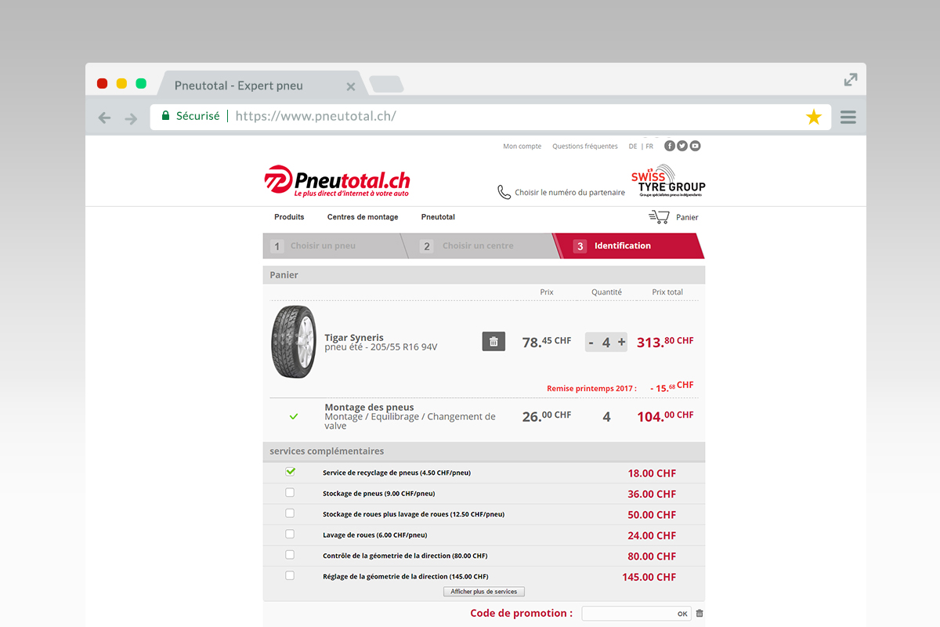Expand list with Afficher plus de services

click(x=483, y=592)
